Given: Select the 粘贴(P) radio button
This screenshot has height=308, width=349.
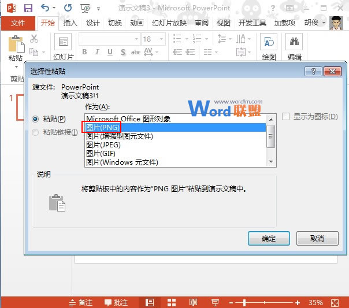Looking at the screenshot, I should coord(35,119).
